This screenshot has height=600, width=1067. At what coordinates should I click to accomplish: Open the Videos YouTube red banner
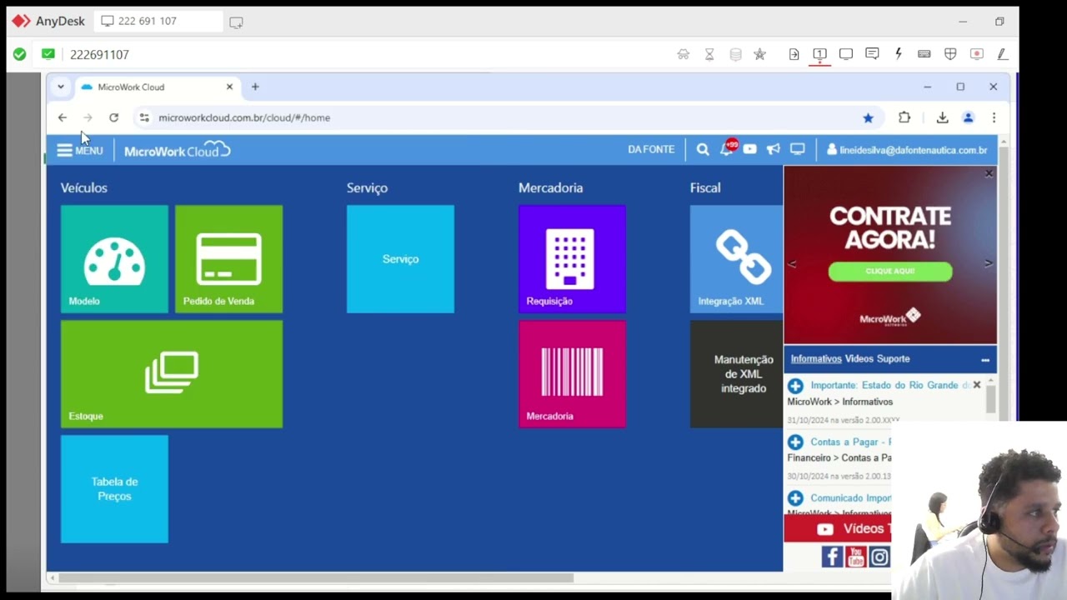[838, 529]
